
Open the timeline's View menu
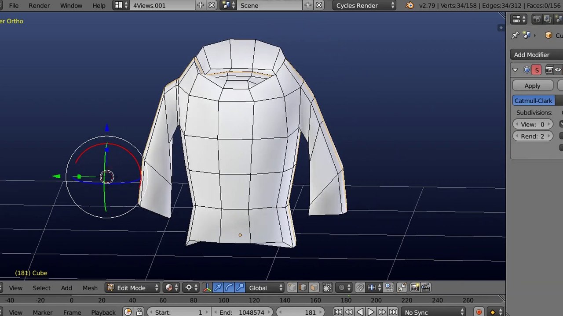[x=15, y=312]
